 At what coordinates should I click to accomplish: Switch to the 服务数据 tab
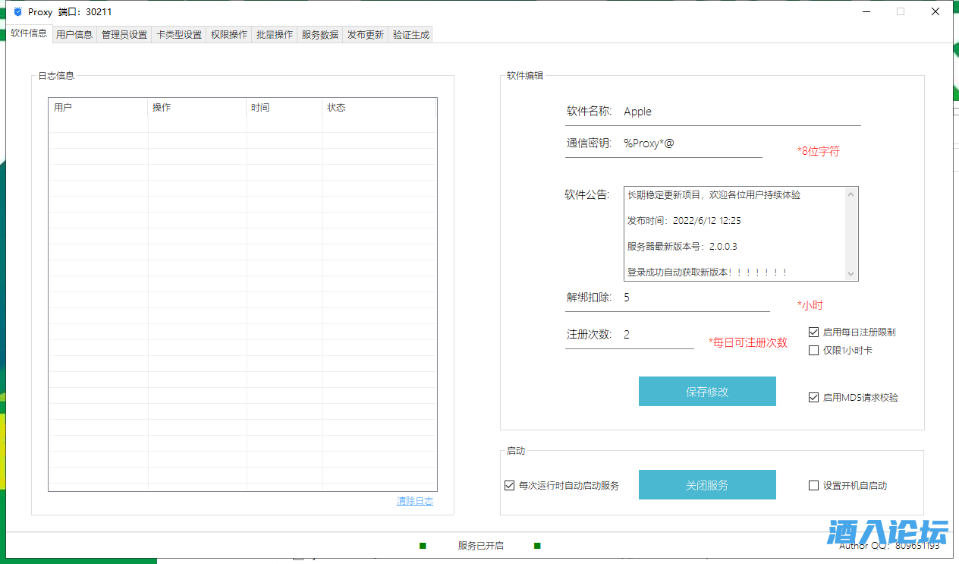click(x=320, y=34)
